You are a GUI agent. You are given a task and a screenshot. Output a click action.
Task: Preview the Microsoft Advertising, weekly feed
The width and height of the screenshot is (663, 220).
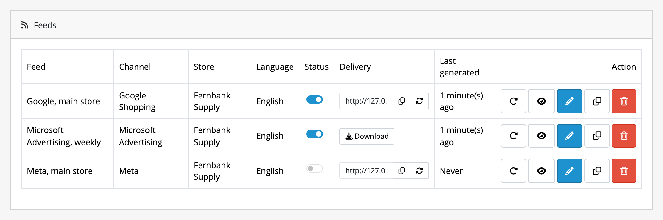click(x=542, y=136)
